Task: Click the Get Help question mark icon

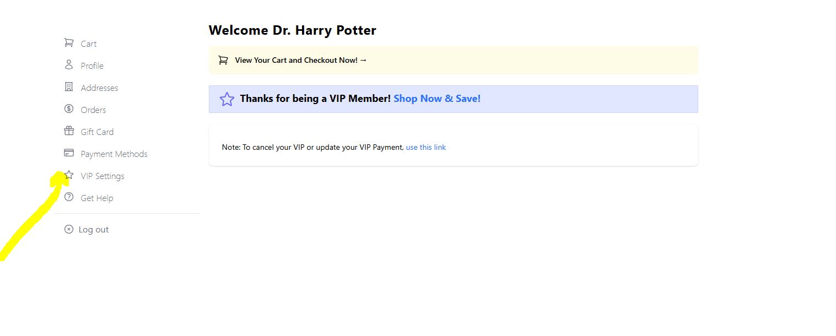Action: (x=69, y=197)
